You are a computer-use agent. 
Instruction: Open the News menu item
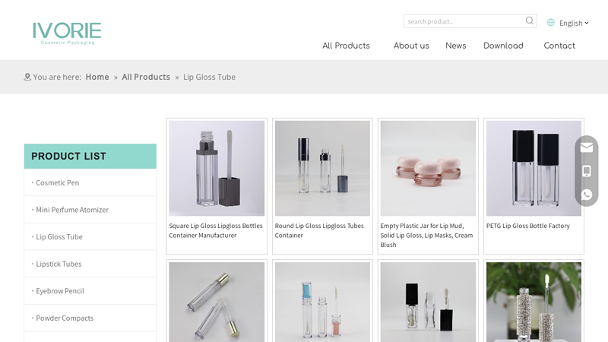(455, 46)
